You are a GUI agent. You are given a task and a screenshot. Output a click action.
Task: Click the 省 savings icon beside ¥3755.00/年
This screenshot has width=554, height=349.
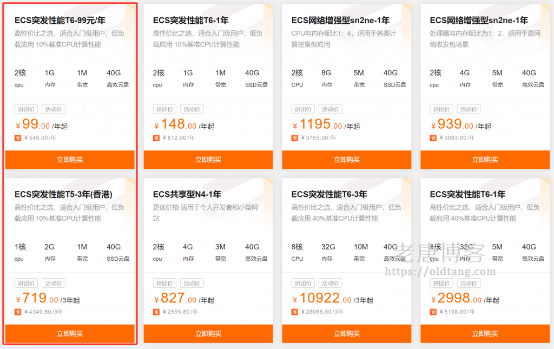(295, 138)
